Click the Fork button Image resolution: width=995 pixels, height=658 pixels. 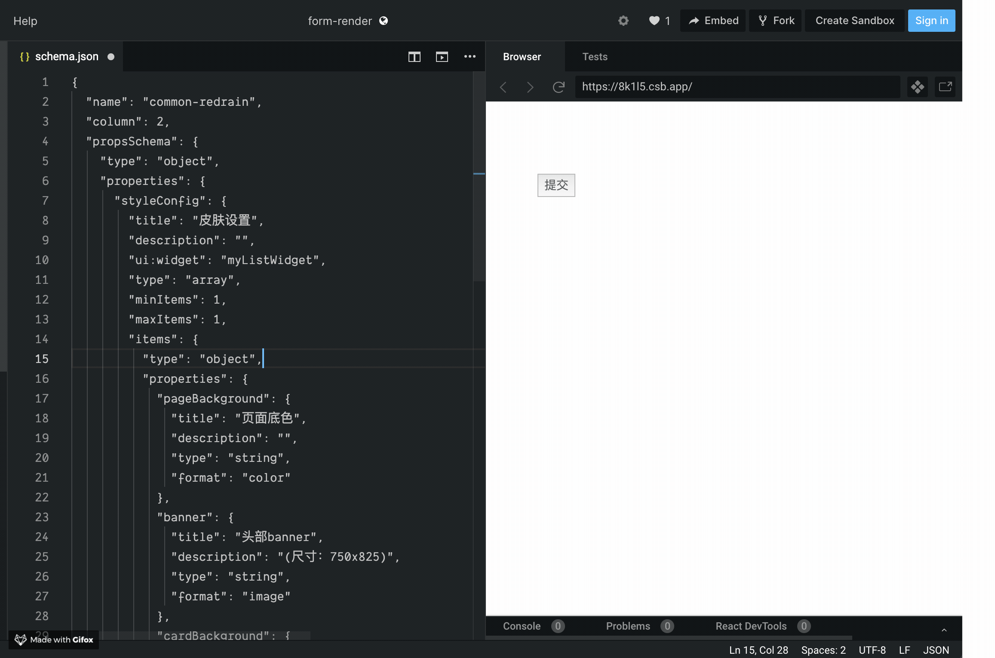pyautogui.click(x=776, y=21)
